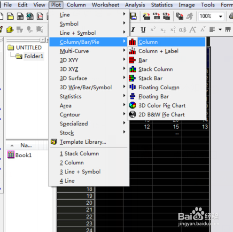This screenshot has height=232, width=233.
Task: Open the Worksheet menu
Action: pyautogui.click(x=105, y=5)
